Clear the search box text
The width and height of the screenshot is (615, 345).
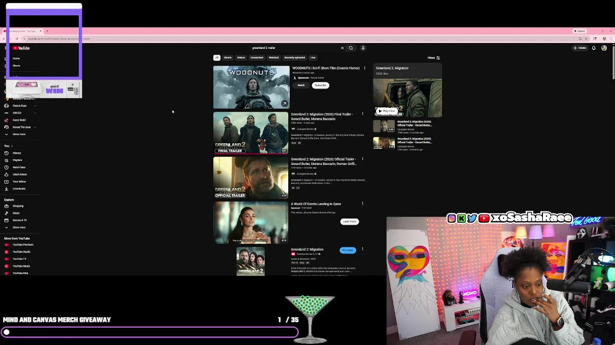pos(342,48)
